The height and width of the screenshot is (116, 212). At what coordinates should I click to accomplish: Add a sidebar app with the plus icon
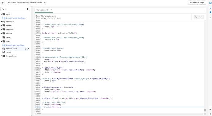pos(210,17)
